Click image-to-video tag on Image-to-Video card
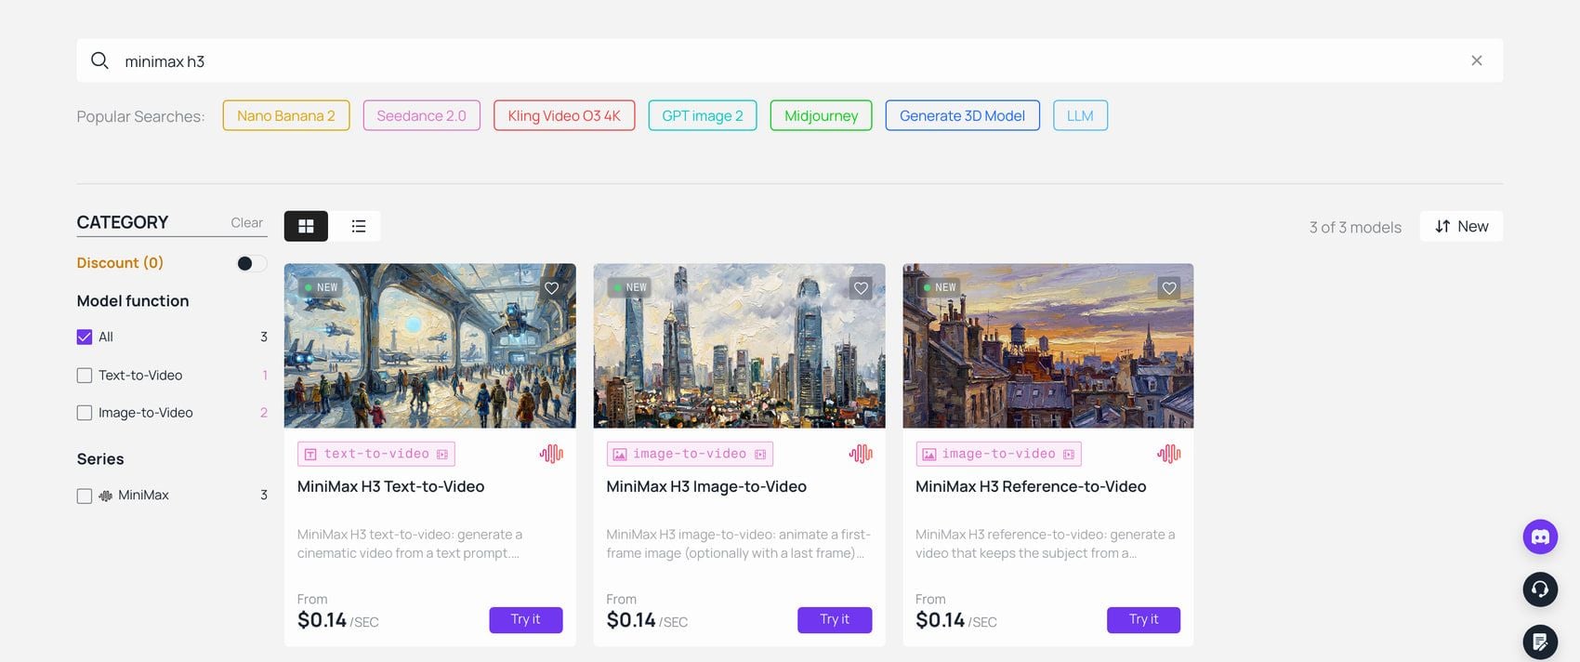This screenshot has width=1580, height=662. [690, 454]
